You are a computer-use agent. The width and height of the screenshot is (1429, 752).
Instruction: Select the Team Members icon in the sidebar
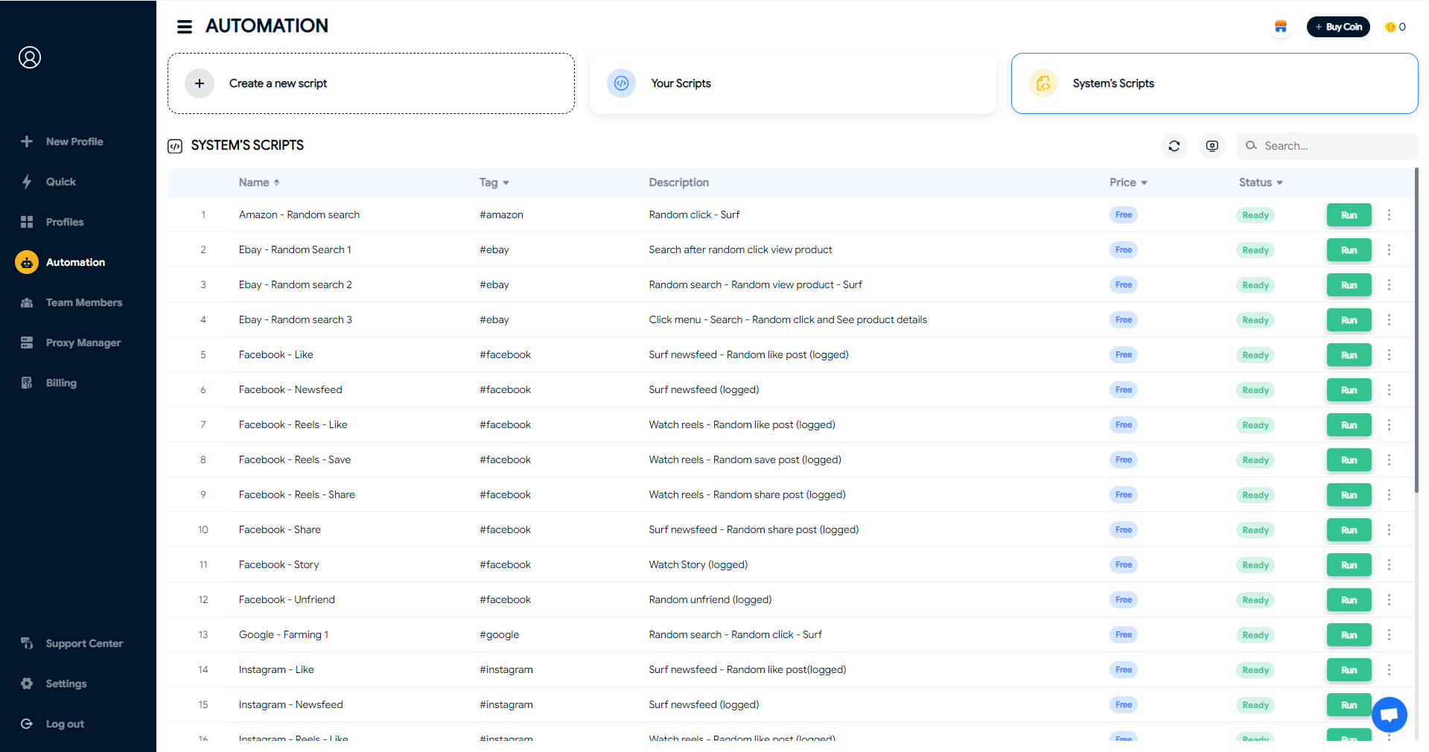coord(27,302)
